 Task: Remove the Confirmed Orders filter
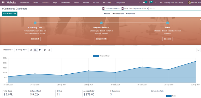[120, 8]
